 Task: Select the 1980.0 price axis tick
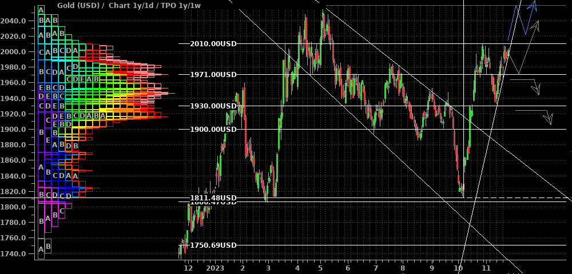(14, 67)
